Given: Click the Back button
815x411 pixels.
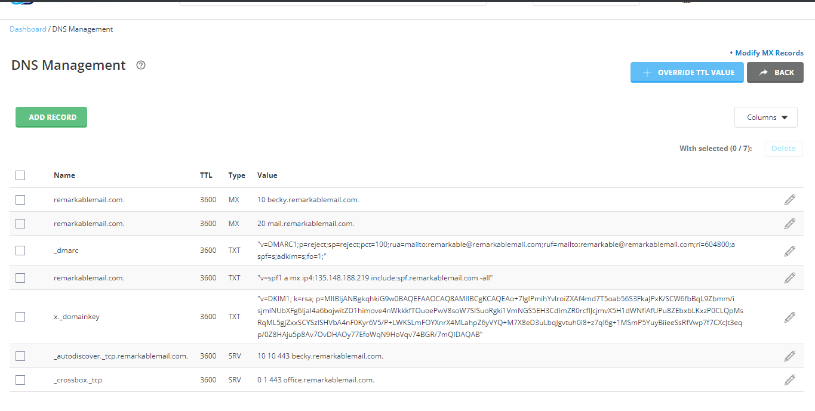Looking at the screenshot, I should (774, 73).
